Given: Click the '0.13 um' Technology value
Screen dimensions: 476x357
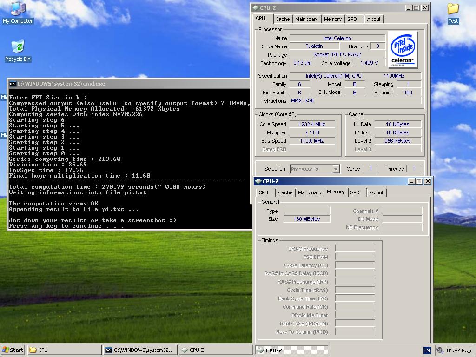Looking at the screenshot, I should 302,63.
